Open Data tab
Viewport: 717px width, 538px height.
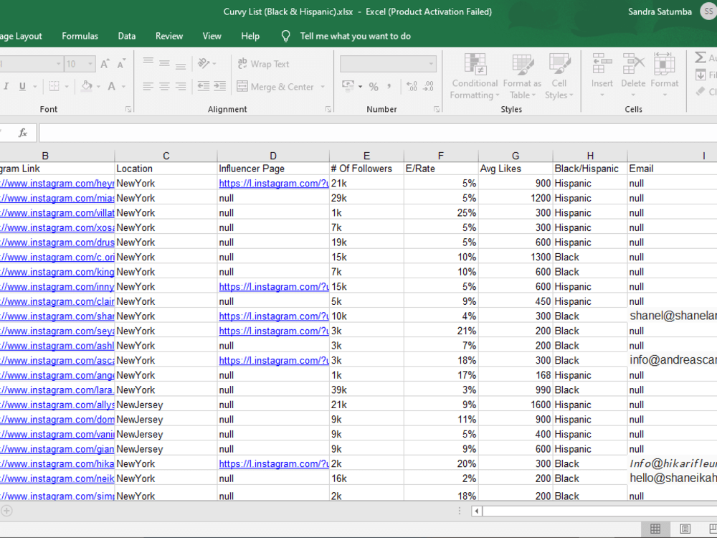127,36
